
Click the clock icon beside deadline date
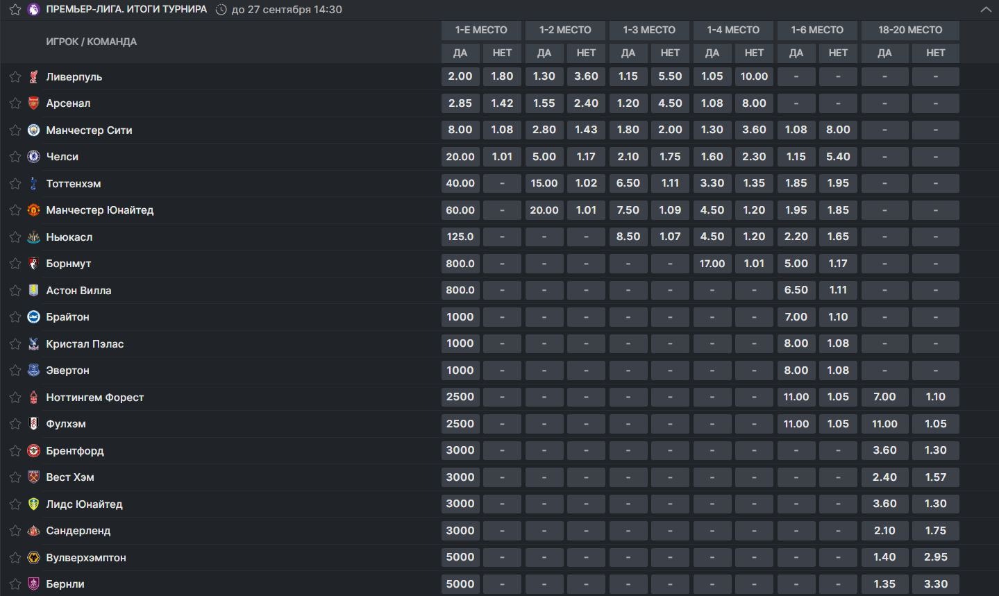221,10
